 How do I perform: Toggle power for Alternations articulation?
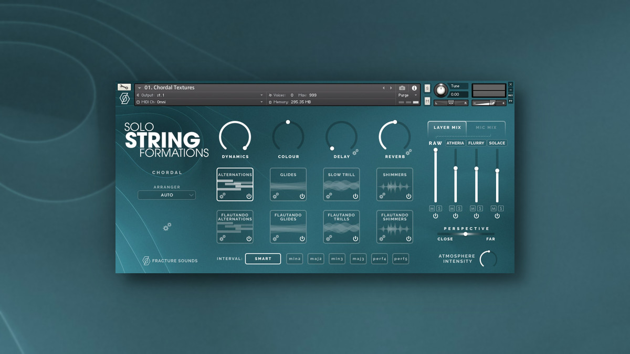pos(249,196)
